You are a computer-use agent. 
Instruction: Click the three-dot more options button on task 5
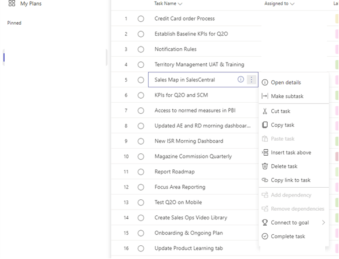[x=251, y=79]
